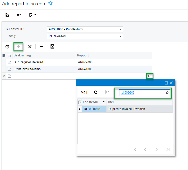Sort by the Beskrivning column header
This screenshot has width=188, height=170.
click(44, 55)
